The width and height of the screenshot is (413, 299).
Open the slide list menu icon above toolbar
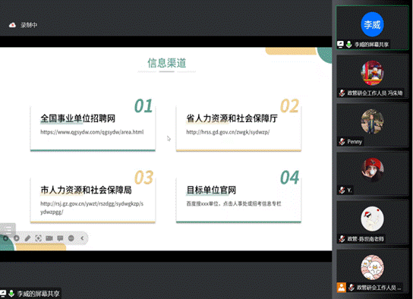8,229
